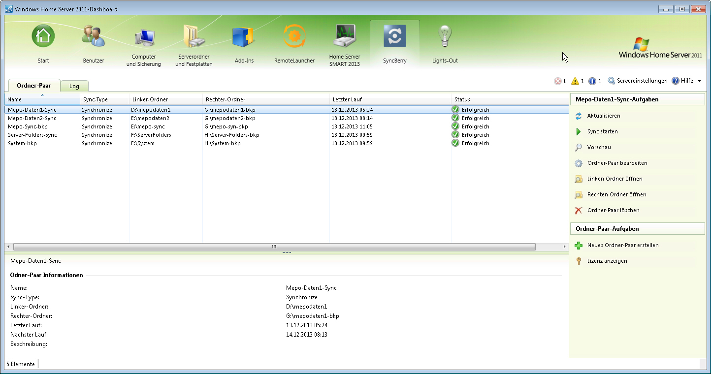Open Computer und Sicherung icon
The width and height of the screenshot is (711, 374).
(x=144, y=38)
